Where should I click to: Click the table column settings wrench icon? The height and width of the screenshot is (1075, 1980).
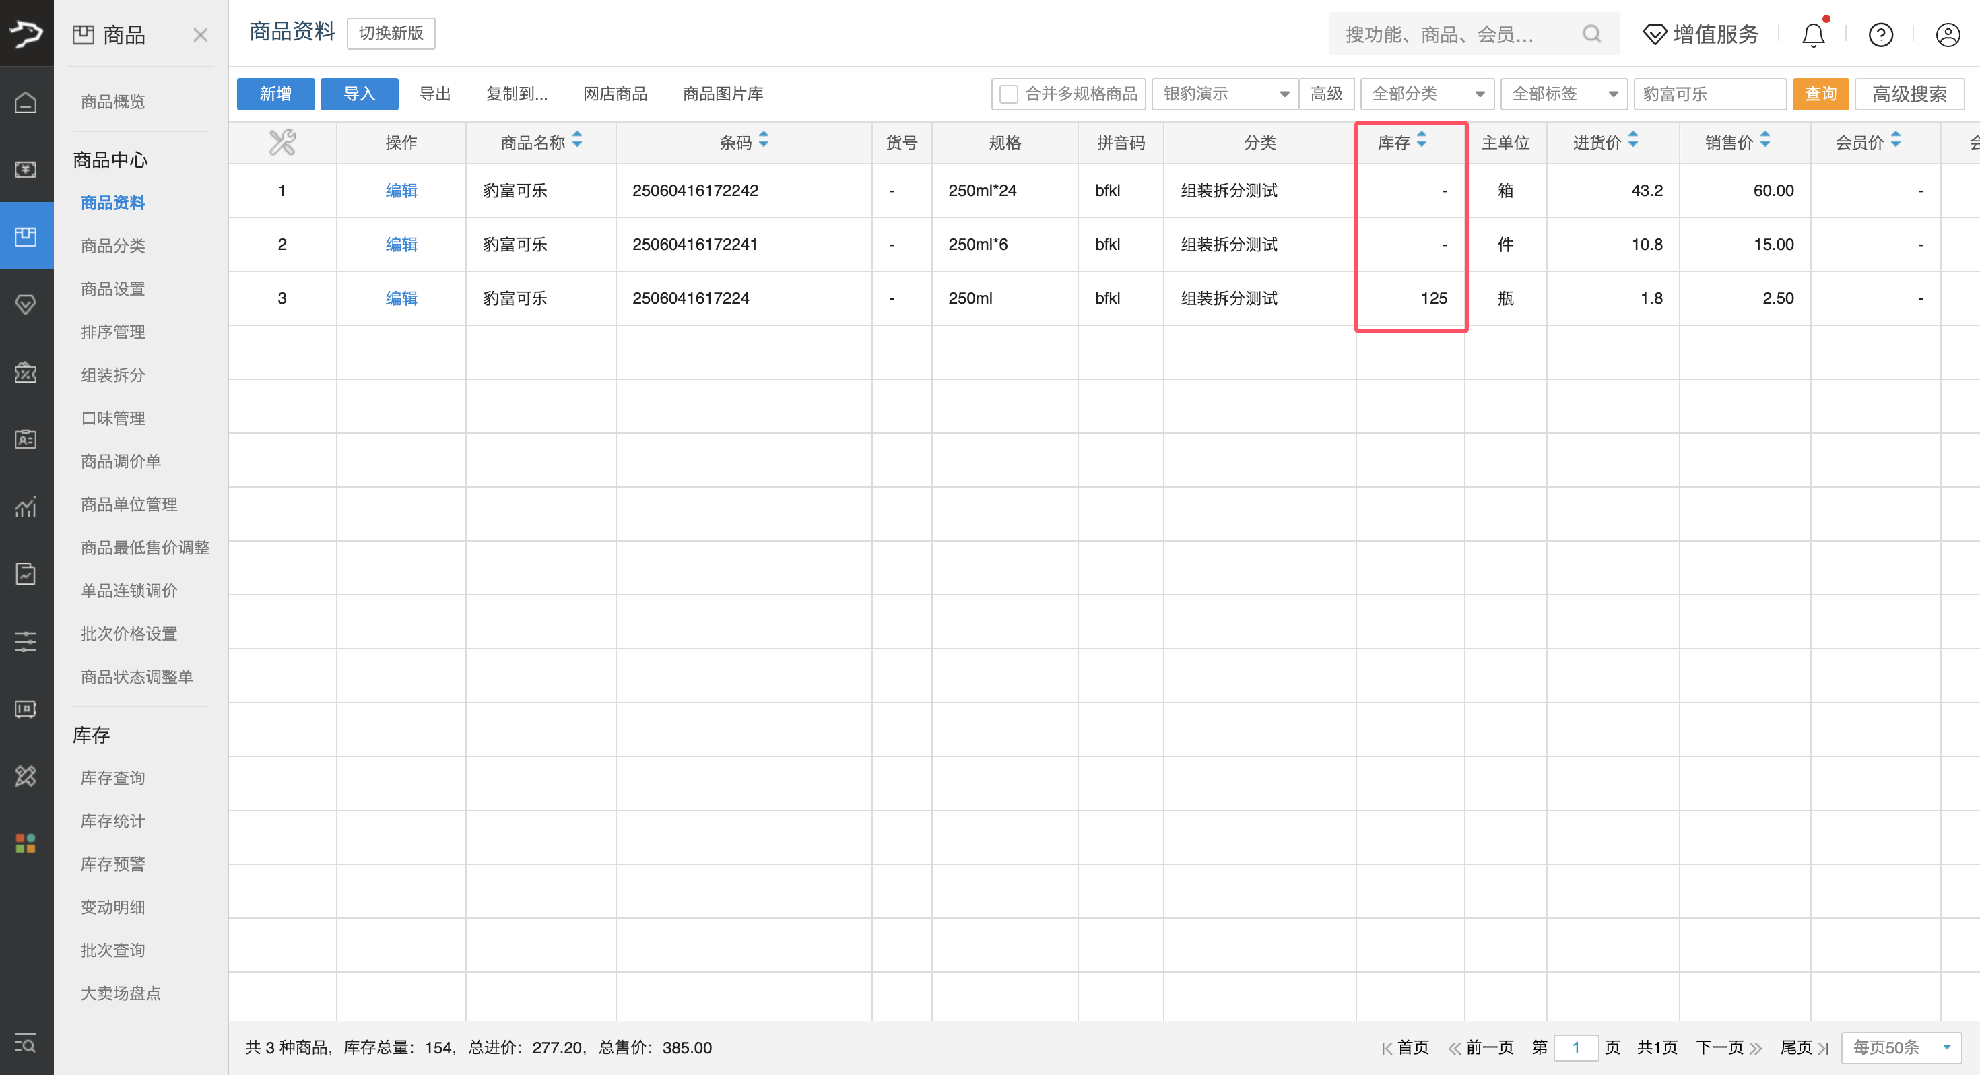(282, 142)
